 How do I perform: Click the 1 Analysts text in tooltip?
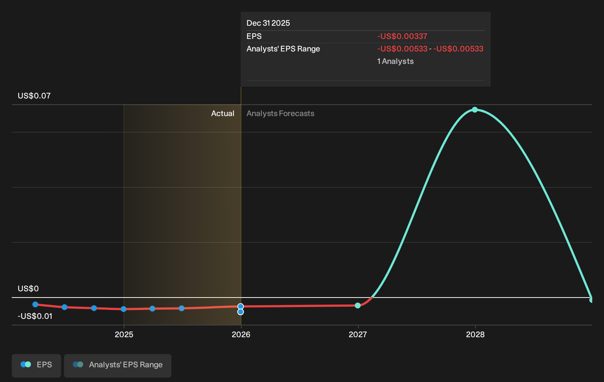[x=395, y=61]
